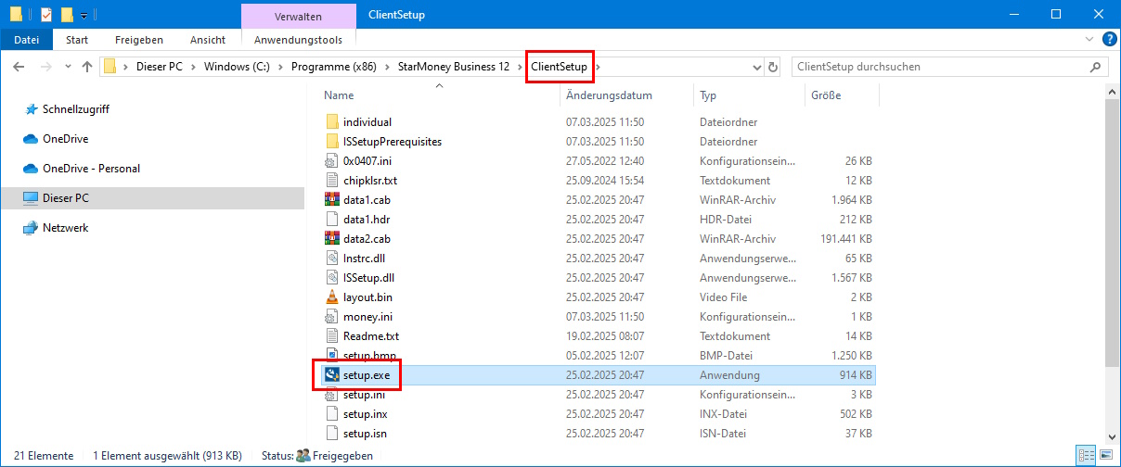Go back with the left arrow
The height and width of the screenshot is (467, 1121).
19,67
